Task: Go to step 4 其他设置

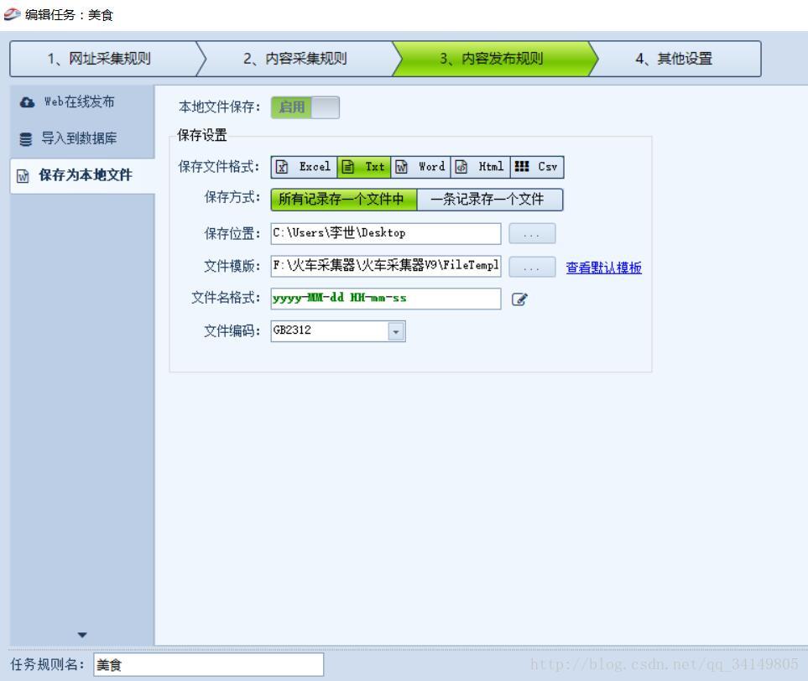Action: (x=675, y=59)
